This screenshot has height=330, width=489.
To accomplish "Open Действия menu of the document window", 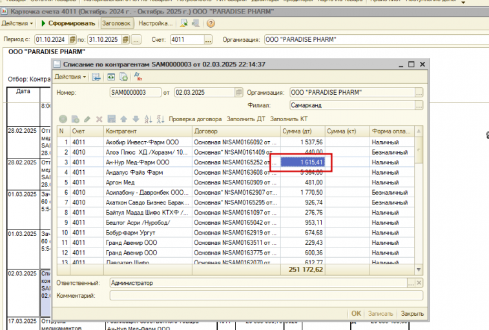I will click(70, 77).
